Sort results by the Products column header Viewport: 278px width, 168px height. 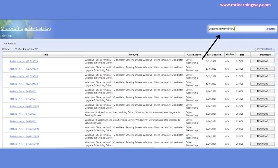[133, 54]
